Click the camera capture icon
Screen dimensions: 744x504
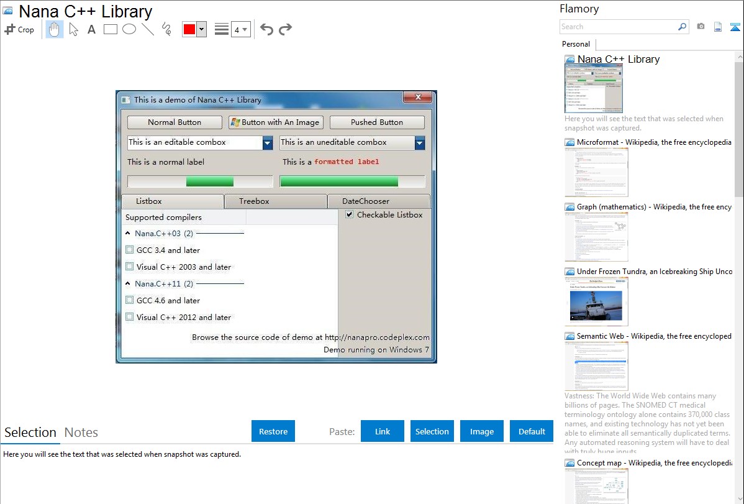[x=701, y=27]
